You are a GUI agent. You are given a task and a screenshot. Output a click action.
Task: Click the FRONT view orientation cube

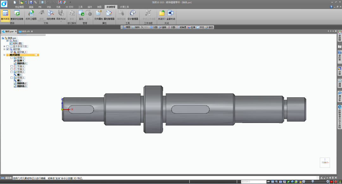point(325,163)
